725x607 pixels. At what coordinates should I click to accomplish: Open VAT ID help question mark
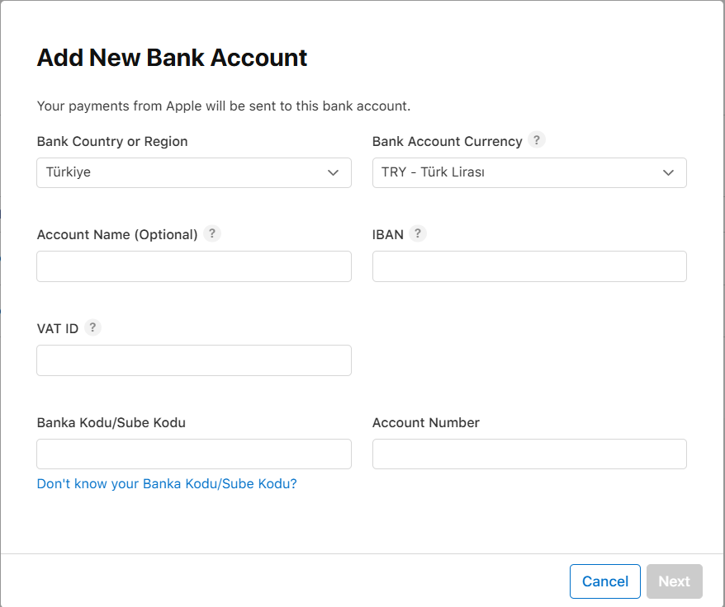tap(92, 327)
